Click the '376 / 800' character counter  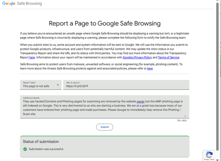click(x=182, y=121)
